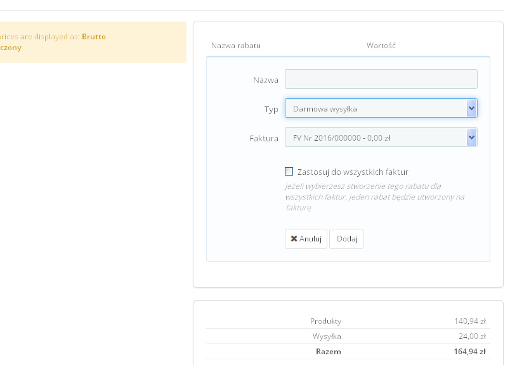Click the 'Typ' field label
The height and width of the screenshot is (365, 510).
[271, 109]
